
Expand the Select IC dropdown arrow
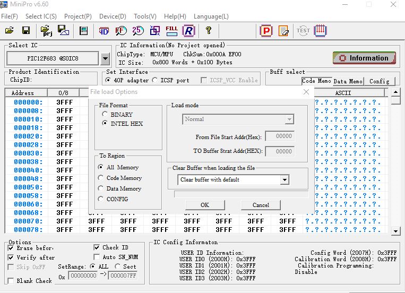[x=105, y=58]
